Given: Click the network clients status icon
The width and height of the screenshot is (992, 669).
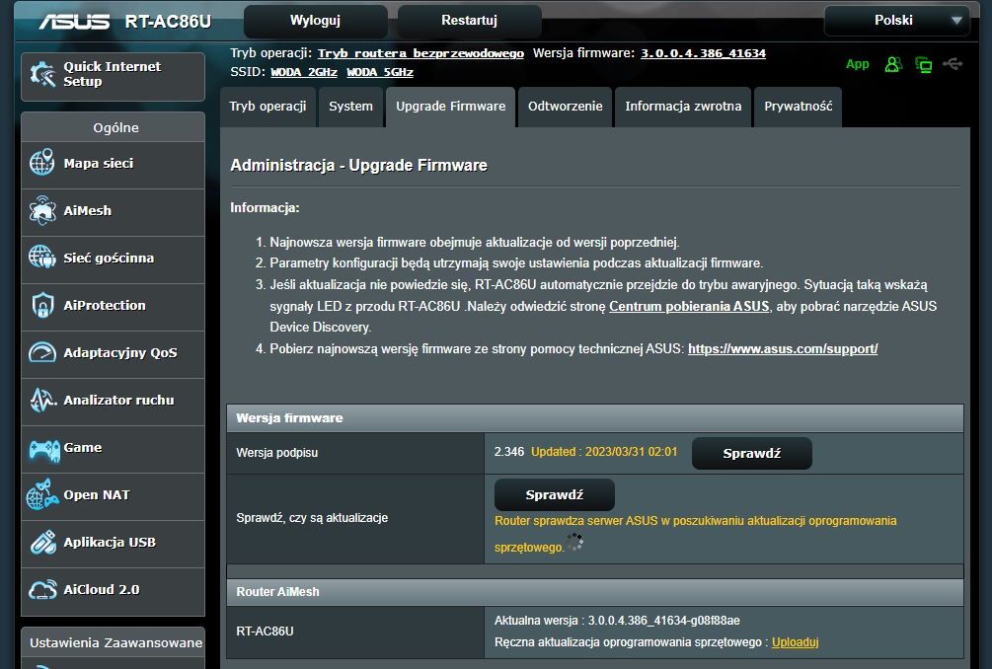Looking at the screenshot, I should pos(924,64).
